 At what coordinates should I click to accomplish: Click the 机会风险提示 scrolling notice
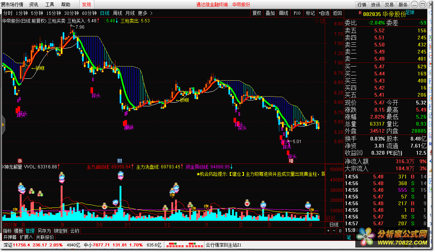pos(260,174)
